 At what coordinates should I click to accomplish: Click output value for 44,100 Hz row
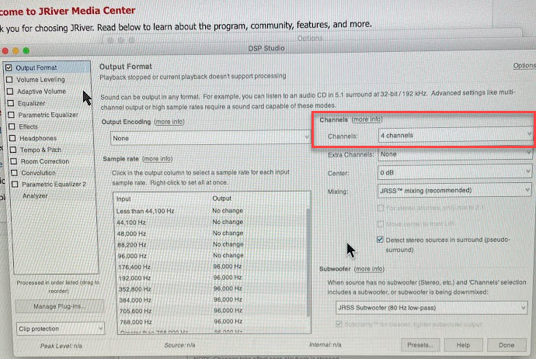[x=228, y=222]
